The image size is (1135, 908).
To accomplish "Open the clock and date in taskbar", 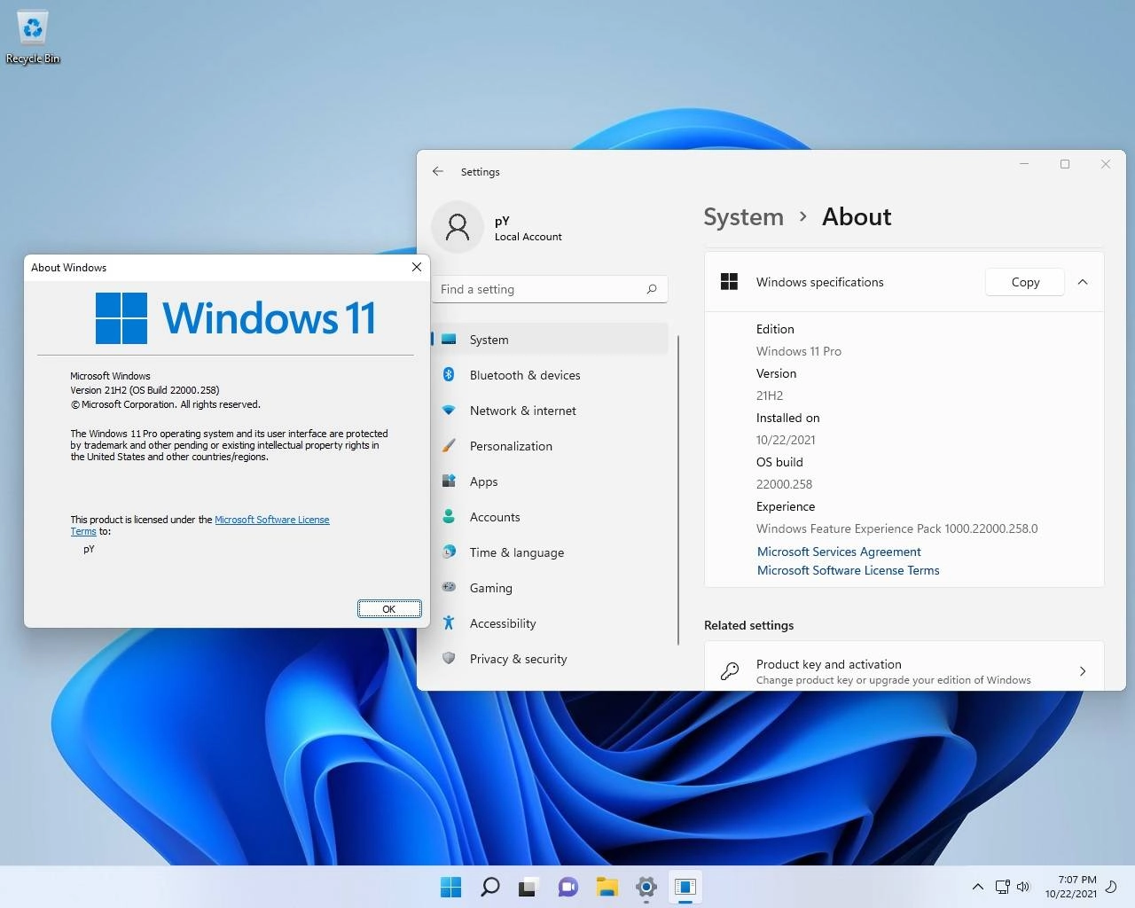I will [1070, 887].
